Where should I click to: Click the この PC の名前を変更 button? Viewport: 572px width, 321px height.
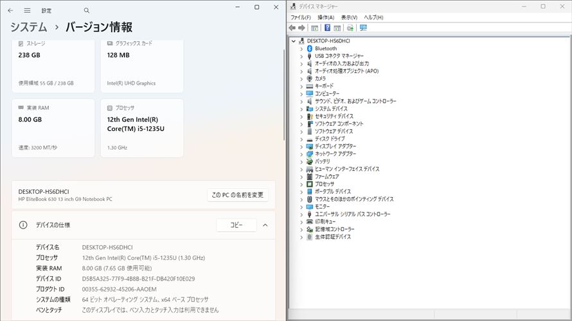[x=238, y=195]
